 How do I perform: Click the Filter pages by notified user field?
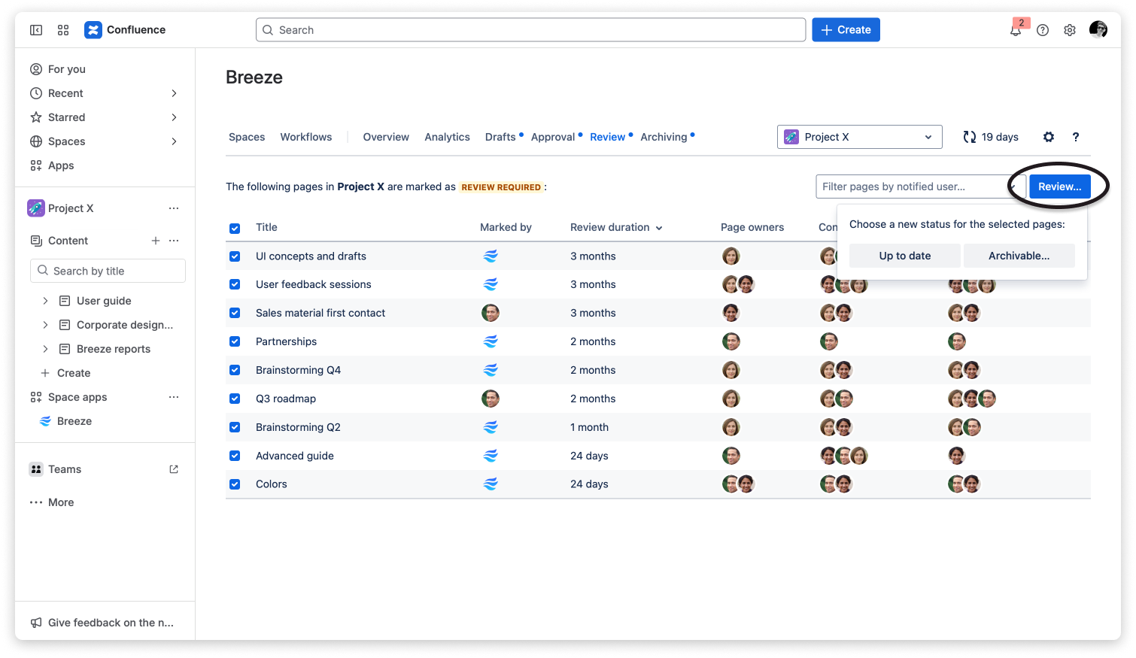click(x=910, y=186)
